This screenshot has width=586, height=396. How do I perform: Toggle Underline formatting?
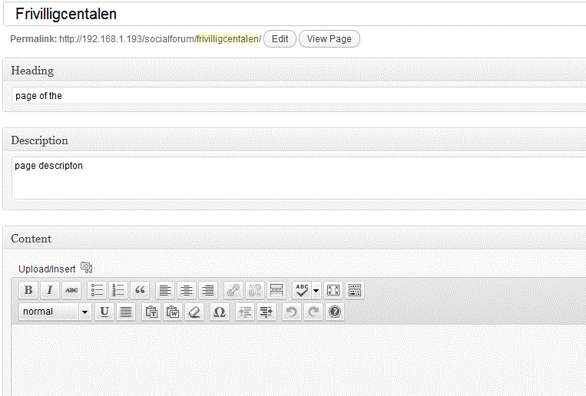click(104, 312)
